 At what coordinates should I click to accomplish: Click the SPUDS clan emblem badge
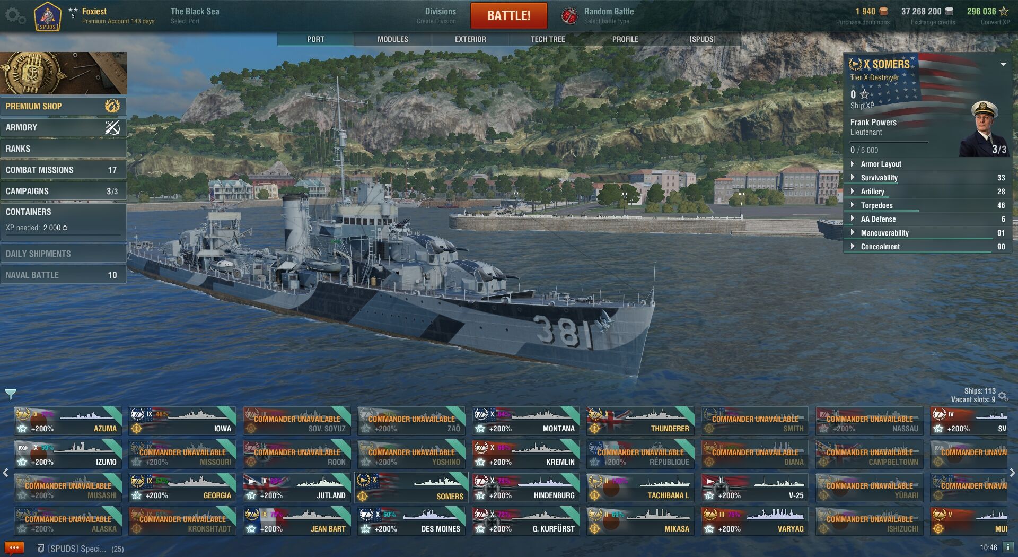coord(47,16)
